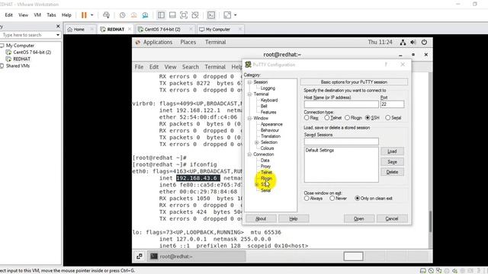This screenshot has width=488, height=274.
Task: Open the terminal window Edit menu
Action: click(154, 67)
